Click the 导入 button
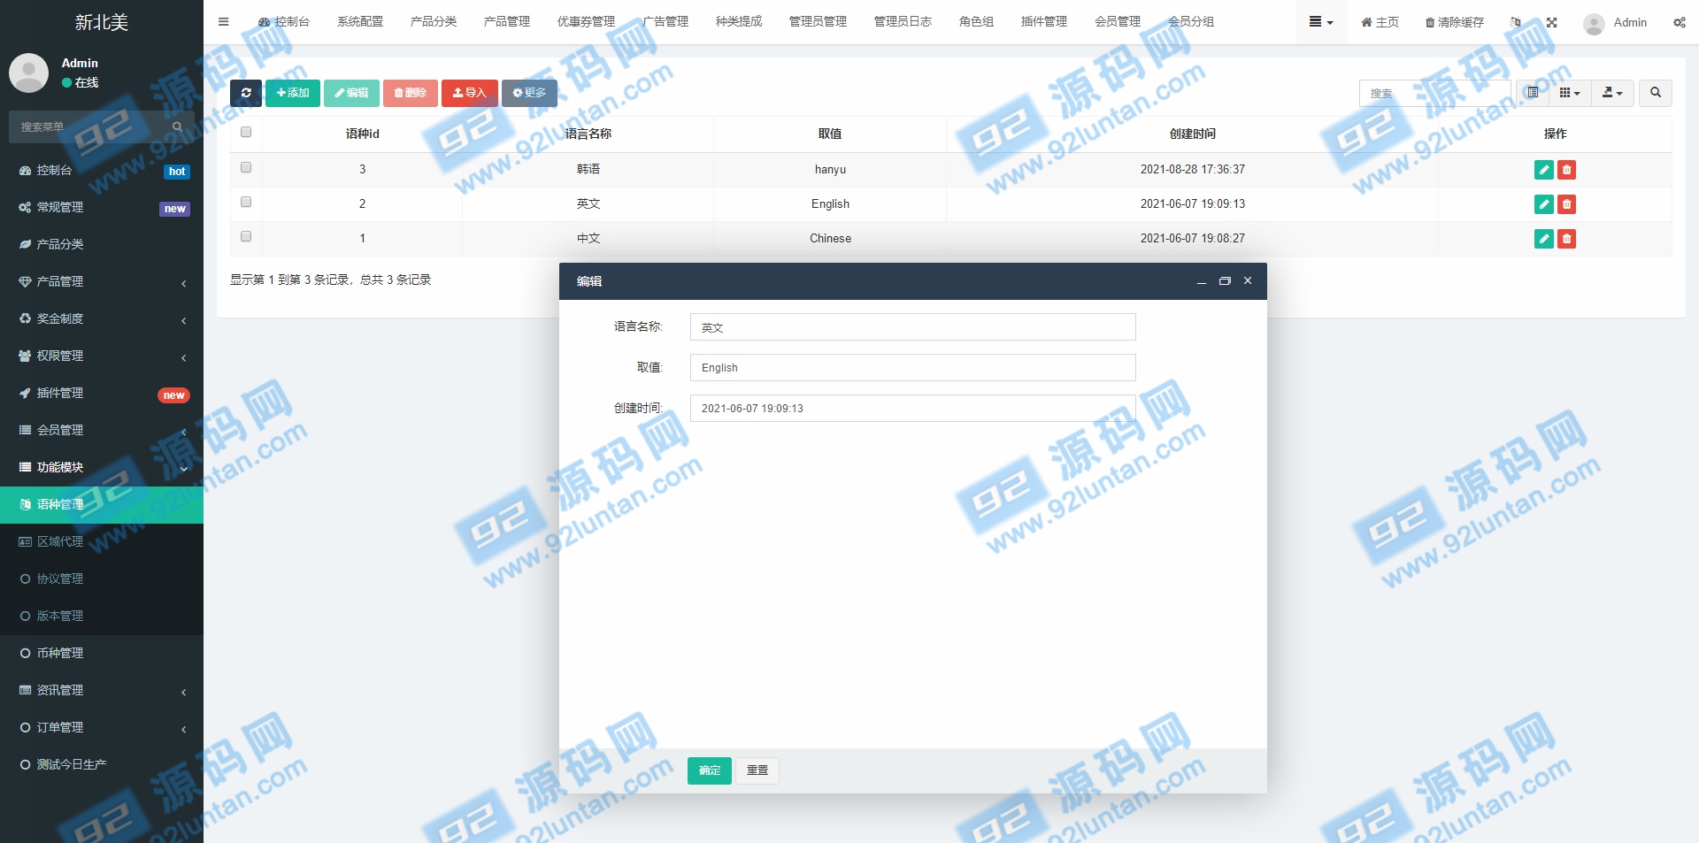The width and height of the screenshot is (1699, 843). click(470, 93)
